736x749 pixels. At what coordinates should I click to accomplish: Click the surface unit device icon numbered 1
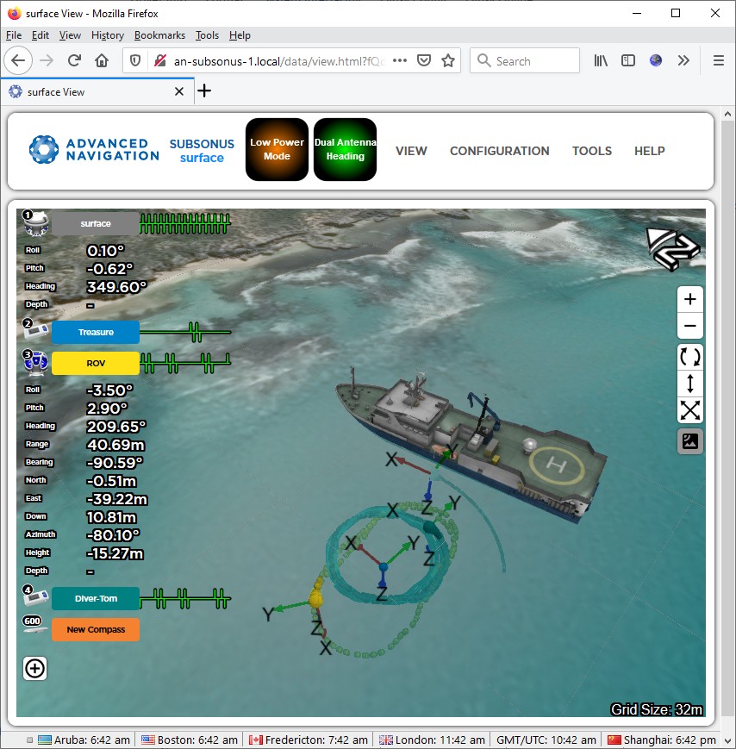click(36, 223)
